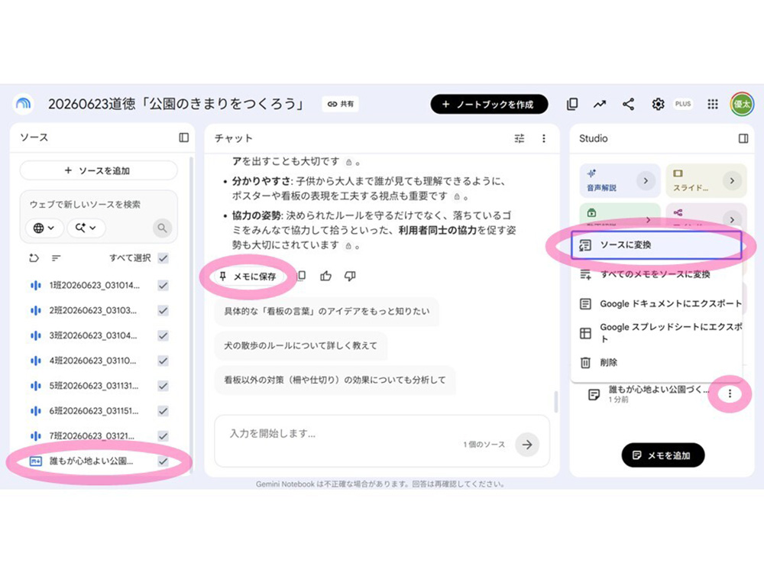This screenshot has width=764, height=573.
Task: Click the copy notebook icon in header
Action: click(572, 104)
